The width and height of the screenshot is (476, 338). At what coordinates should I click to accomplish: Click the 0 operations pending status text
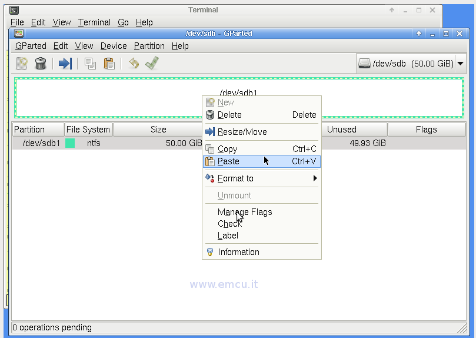click(x=52, y=327)
